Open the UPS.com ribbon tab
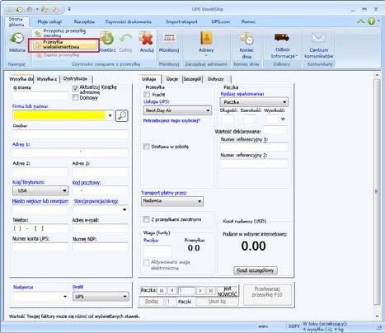Image resolution: width=385 pixels, height=333 pixels. coord(221,21)
